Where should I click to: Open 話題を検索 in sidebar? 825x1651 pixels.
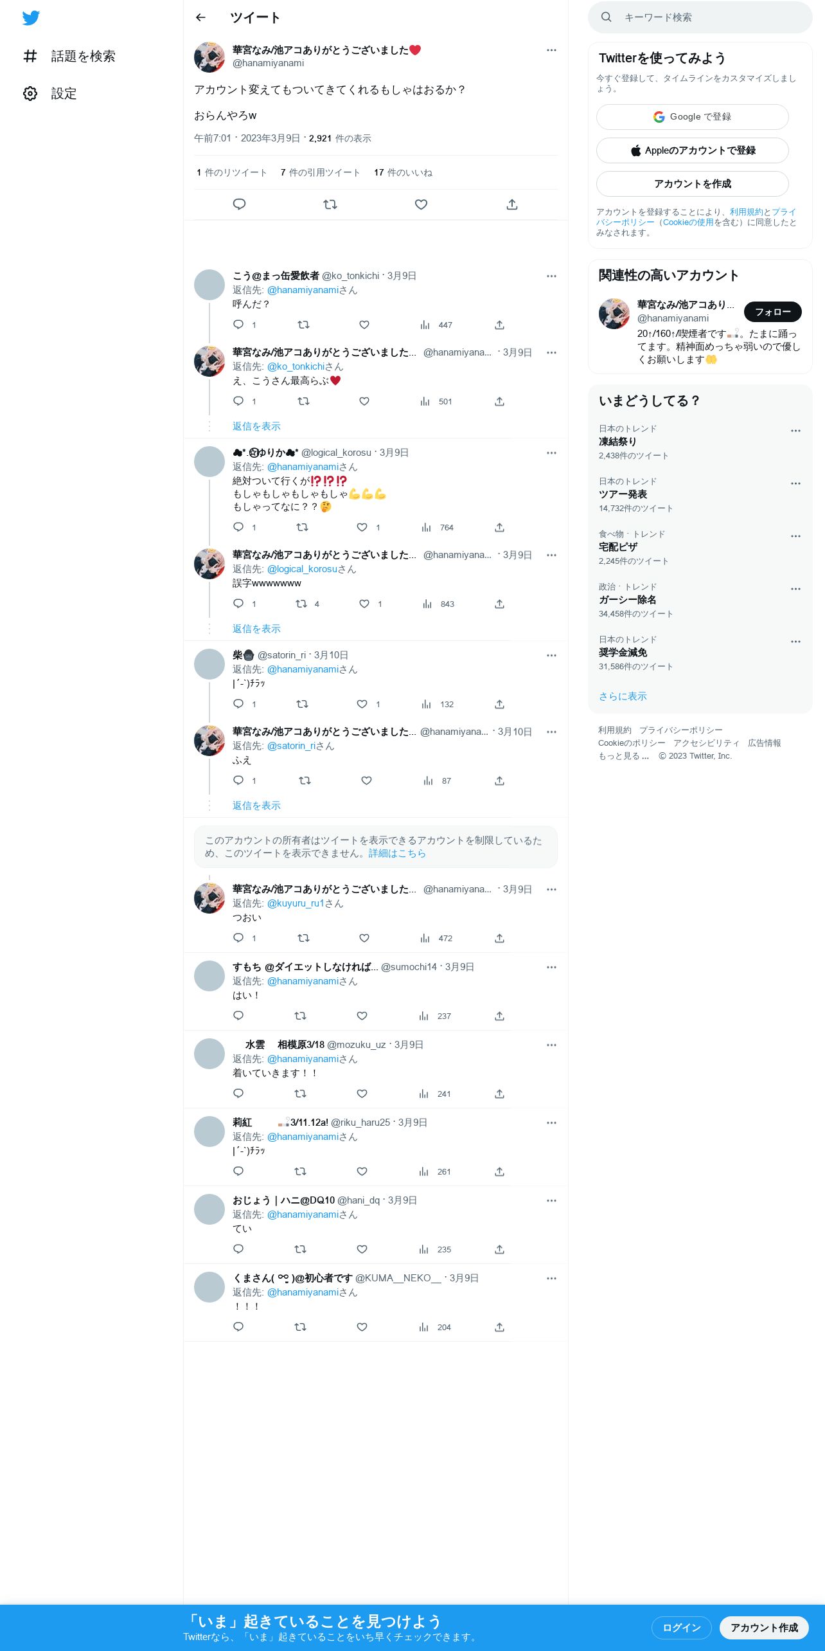click(x=69, y=57)
